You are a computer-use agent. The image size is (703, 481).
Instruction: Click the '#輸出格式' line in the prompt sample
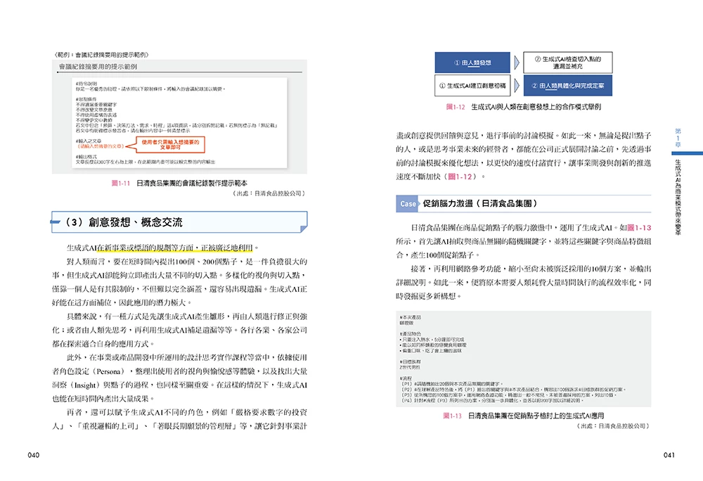[86, 156]
